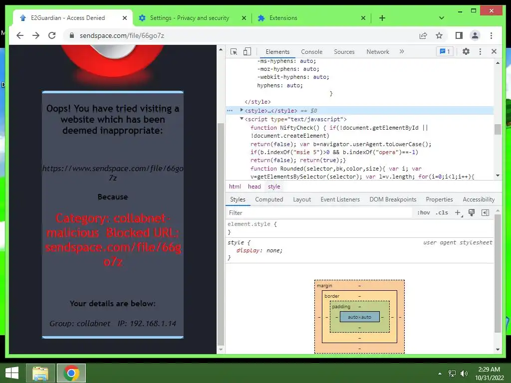Image resolution: width=511 pixels, height=383 pixels.
Task: Open the Console panel tab
Action: pos(311,52)
